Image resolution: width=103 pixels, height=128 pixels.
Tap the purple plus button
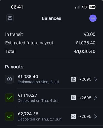pos(93,18)
